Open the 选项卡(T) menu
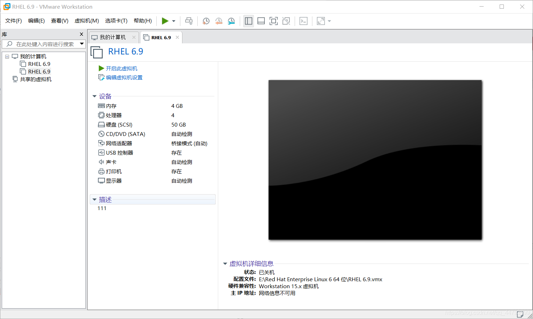This screenshot has width=533, height=319. point(116,21)
